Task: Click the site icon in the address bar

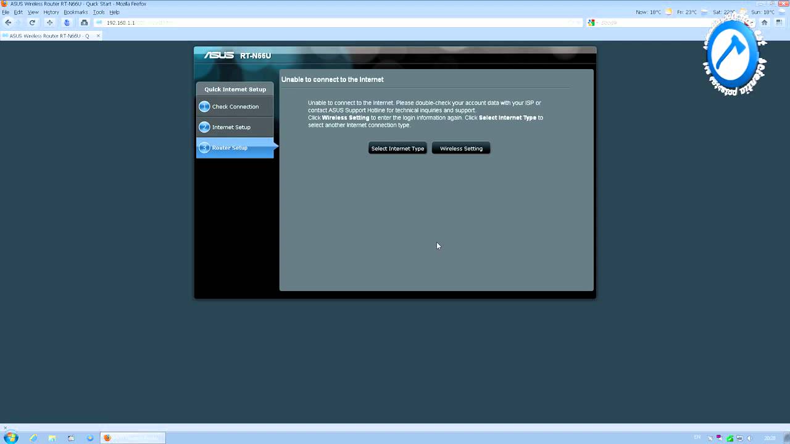Action: click(x=99, y=23)
